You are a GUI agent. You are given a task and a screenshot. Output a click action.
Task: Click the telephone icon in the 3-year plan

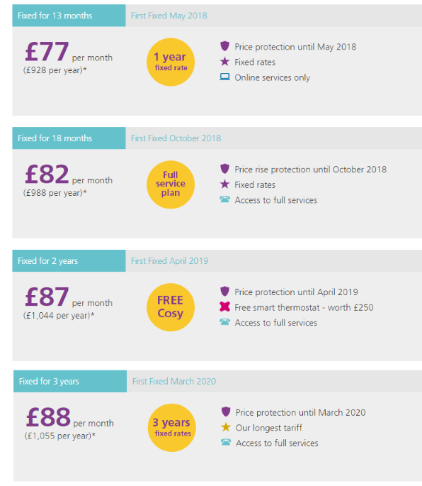[226, 442]
